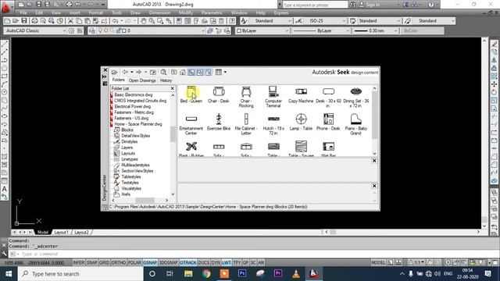Viewport: 500px width, 281px height.
Task: Select Home - Space Planner.dwg in Folder List
Action: tap(138, 124)
